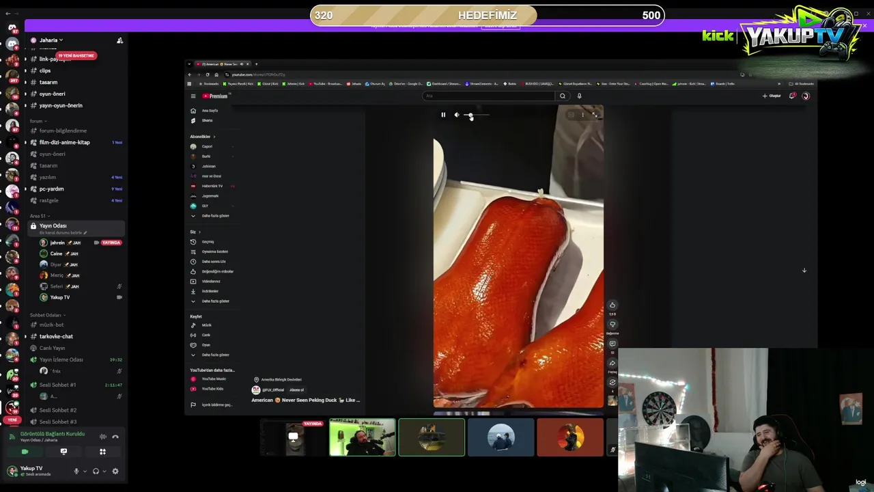The width and height of the screenshot is (874, 492).
Task: Open Müzik in Keşfet section
Action: pos(206,325)
